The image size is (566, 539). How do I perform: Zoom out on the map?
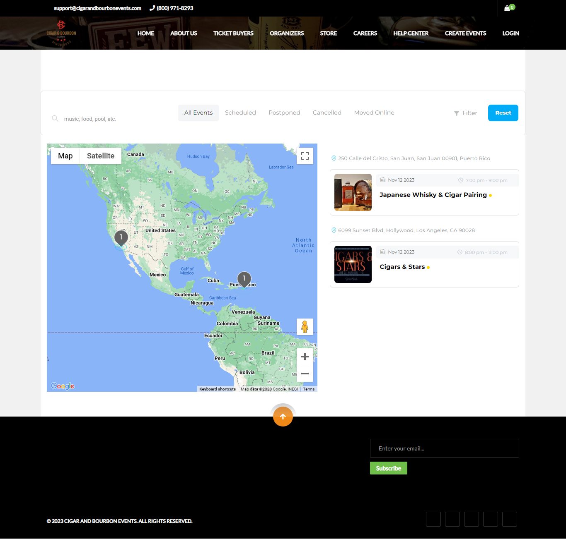305,374
